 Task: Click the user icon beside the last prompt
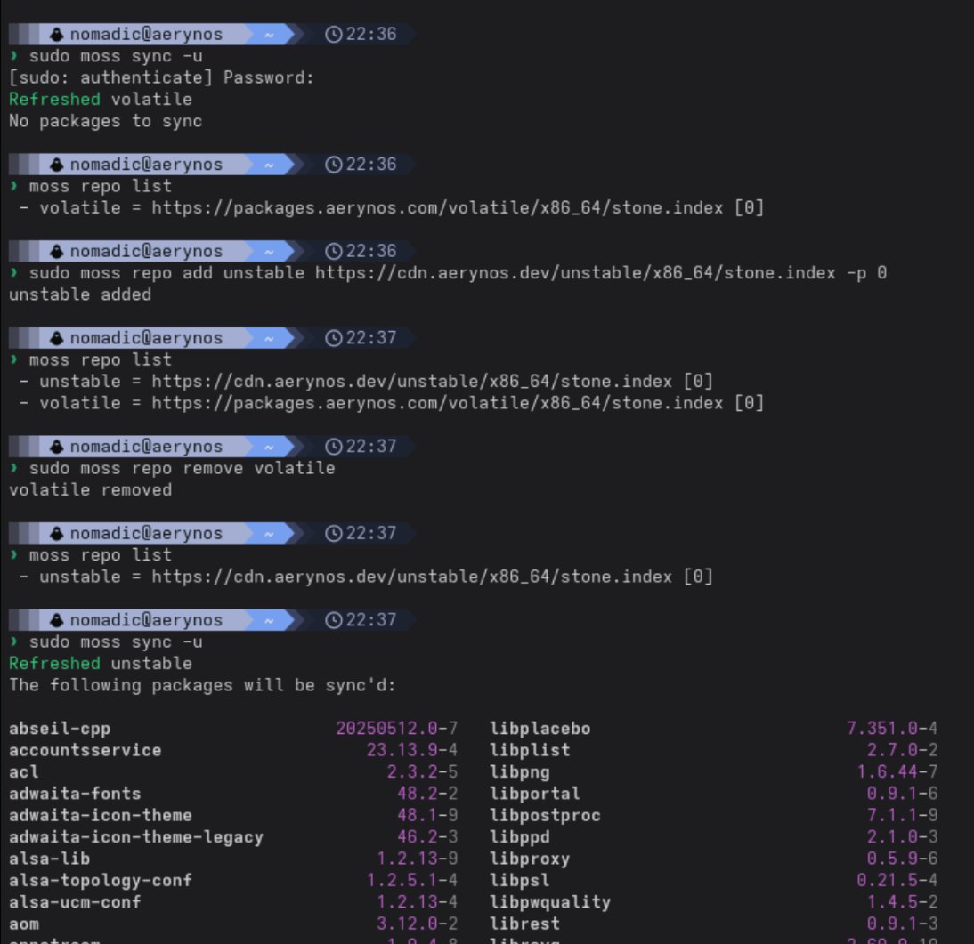(54, 619)
